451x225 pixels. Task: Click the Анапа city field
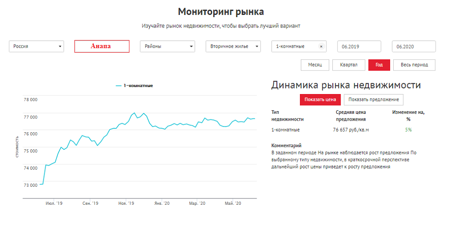point(101,46)
